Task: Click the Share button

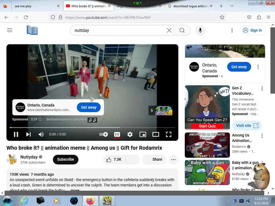Action: (x=154, y=159)
